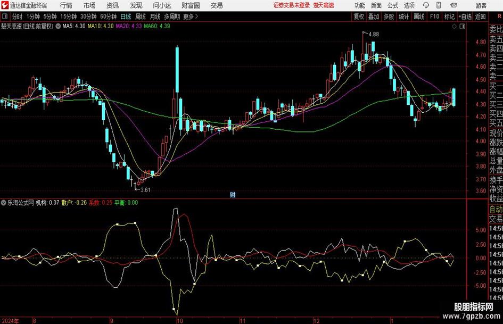The height and width of the screenshot is (324, 503).
Task: Click the 平衡: 0.00 indicator value
Action: coord(126,203)
